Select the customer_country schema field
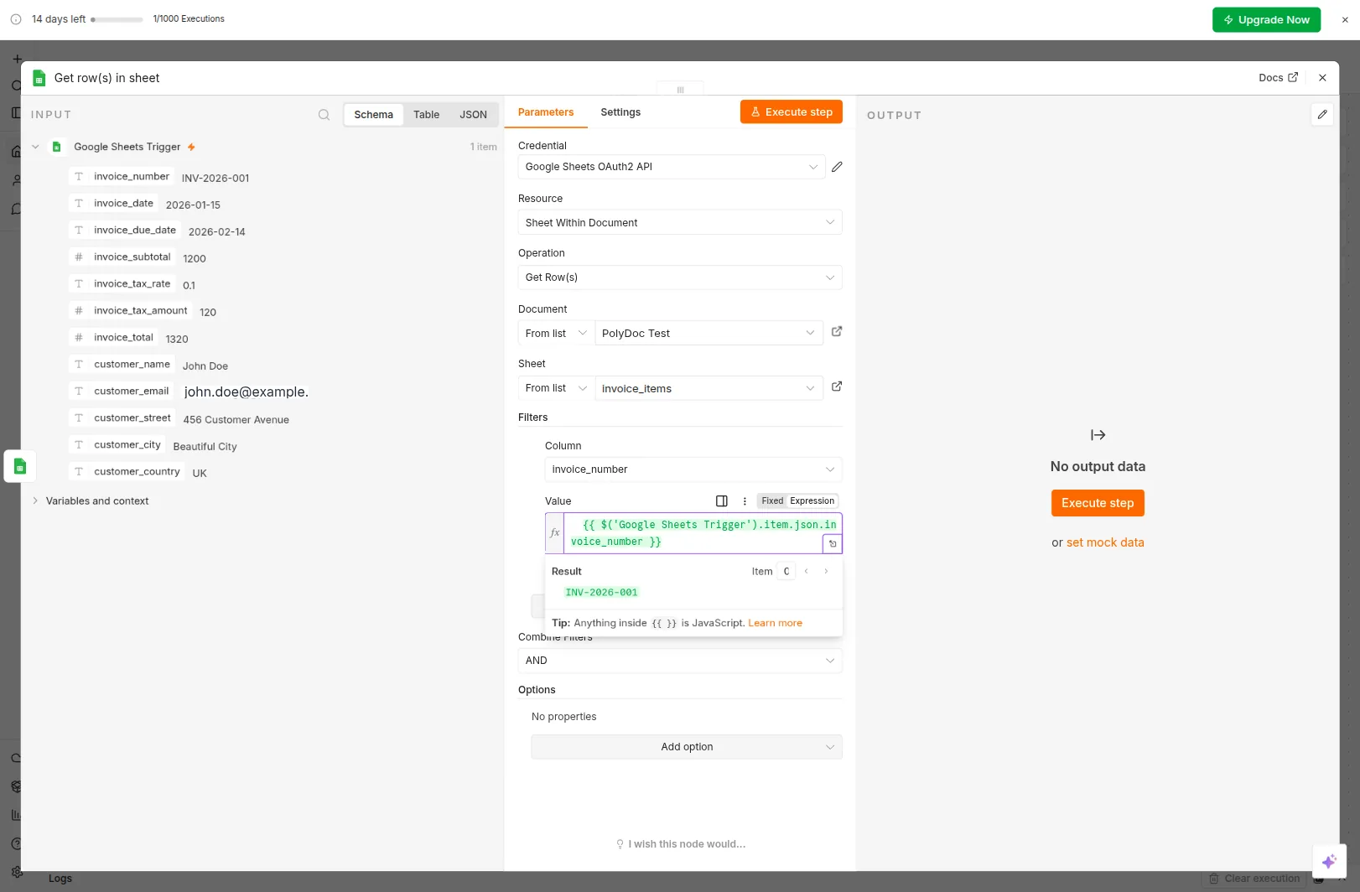Screen dimensions: 1360x892 pyautogui.click(x=128, y=471)
